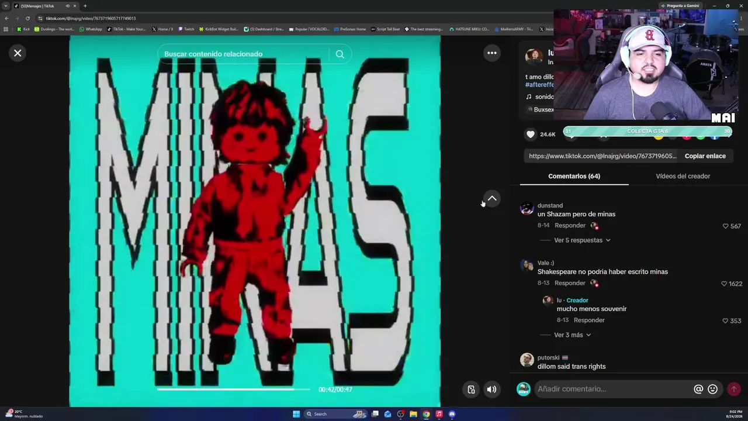Open the #aftereffe hashtag link
The width and height of the screenshot is (748, 421).
539,85
